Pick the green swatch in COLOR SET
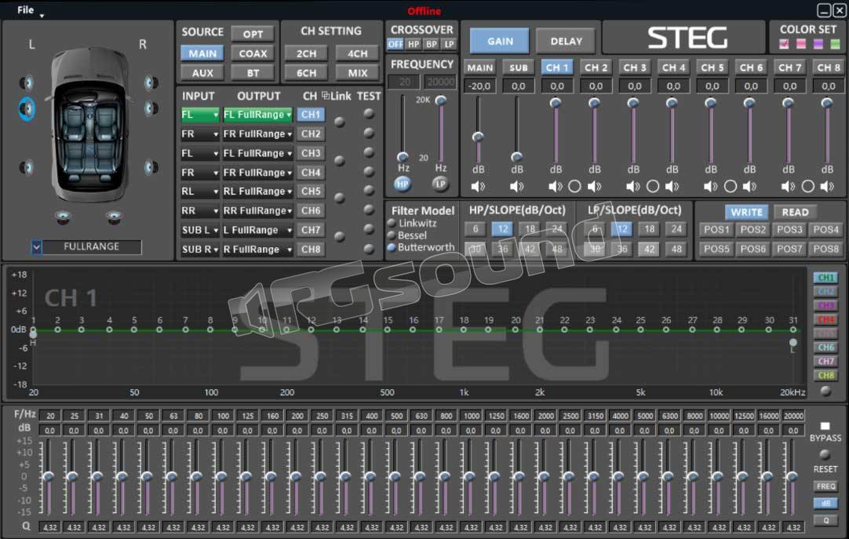This screenshot has width=849, height=539. pyautogui.click(x=835, y=44)
